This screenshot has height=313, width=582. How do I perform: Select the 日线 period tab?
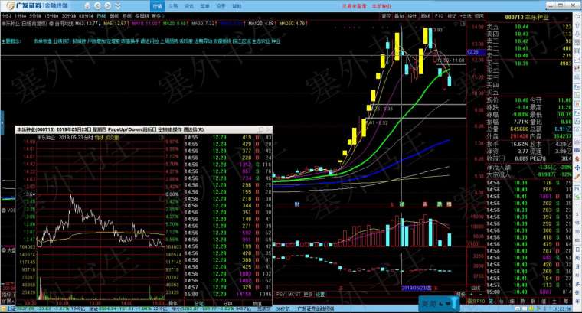point(101,16)
